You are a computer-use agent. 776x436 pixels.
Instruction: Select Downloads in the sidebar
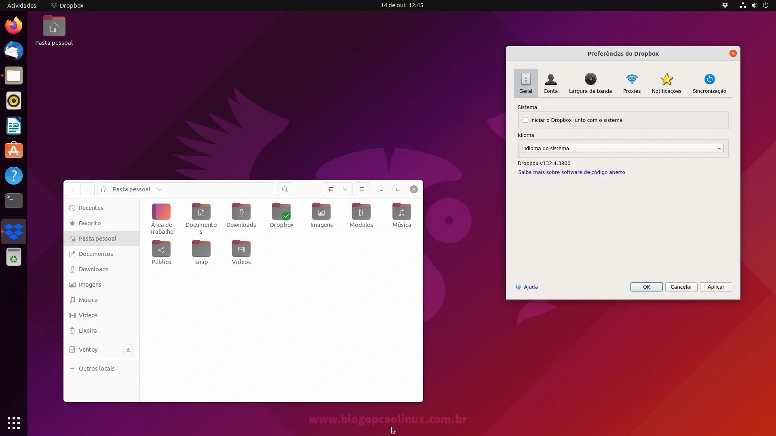click(101, 269)
